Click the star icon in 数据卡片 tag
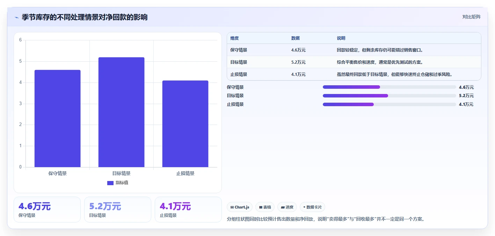Viewport: 495px width, 236px height. (304, 207)
